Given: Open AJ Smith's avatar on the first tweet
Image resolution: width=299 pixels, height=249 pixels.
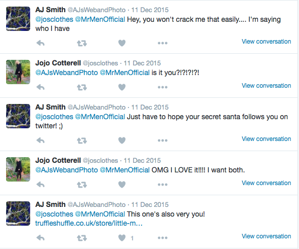Looking at the screenshot, I should pyautogui.click(x=18, y=19).
